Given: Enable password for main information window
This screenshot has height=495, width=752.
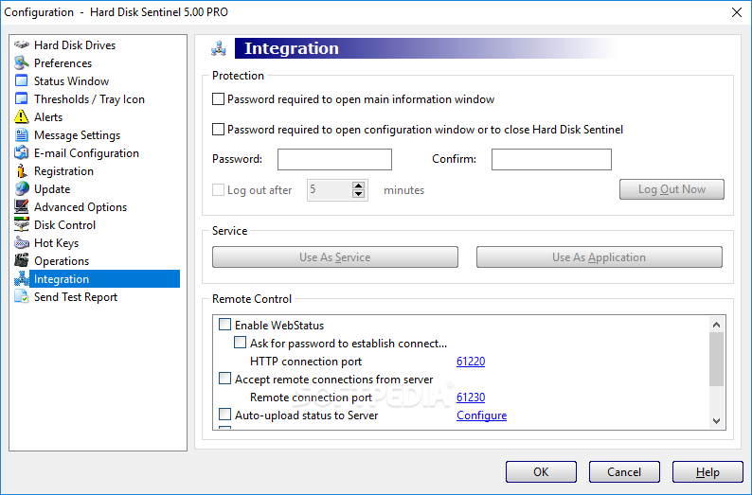Looking at the screenshot, I should click(x=218, y=99).
